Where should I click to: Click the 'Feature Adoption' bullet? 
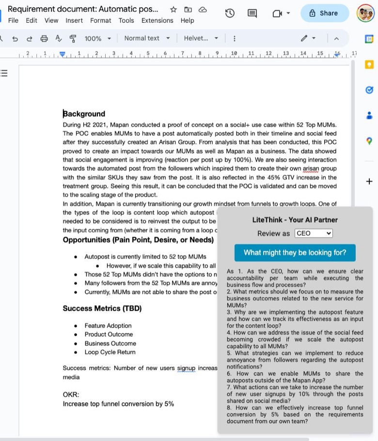(x=108, y=326)
